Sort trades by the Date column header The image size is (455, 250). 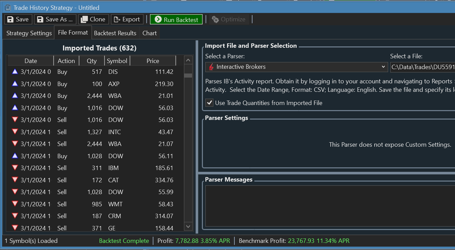pos(31,61)
